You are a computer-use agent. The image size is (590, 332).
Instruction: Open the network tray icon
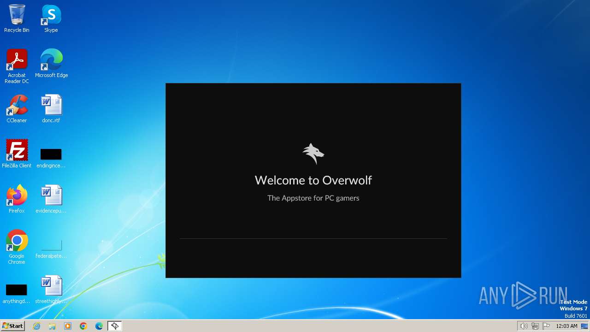[535, 326]
